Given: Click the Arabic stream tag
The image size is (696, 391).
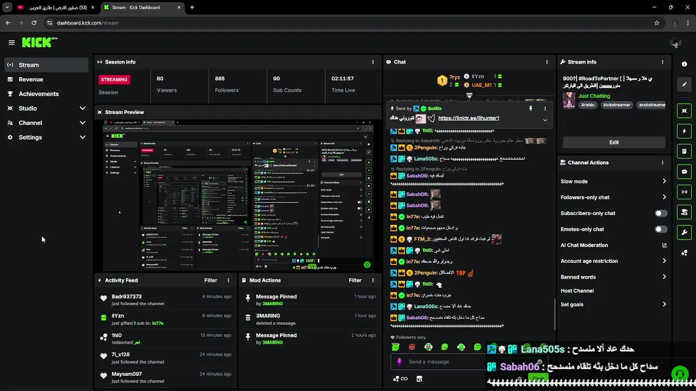Looking at the screenshot, I should point(587,105).
